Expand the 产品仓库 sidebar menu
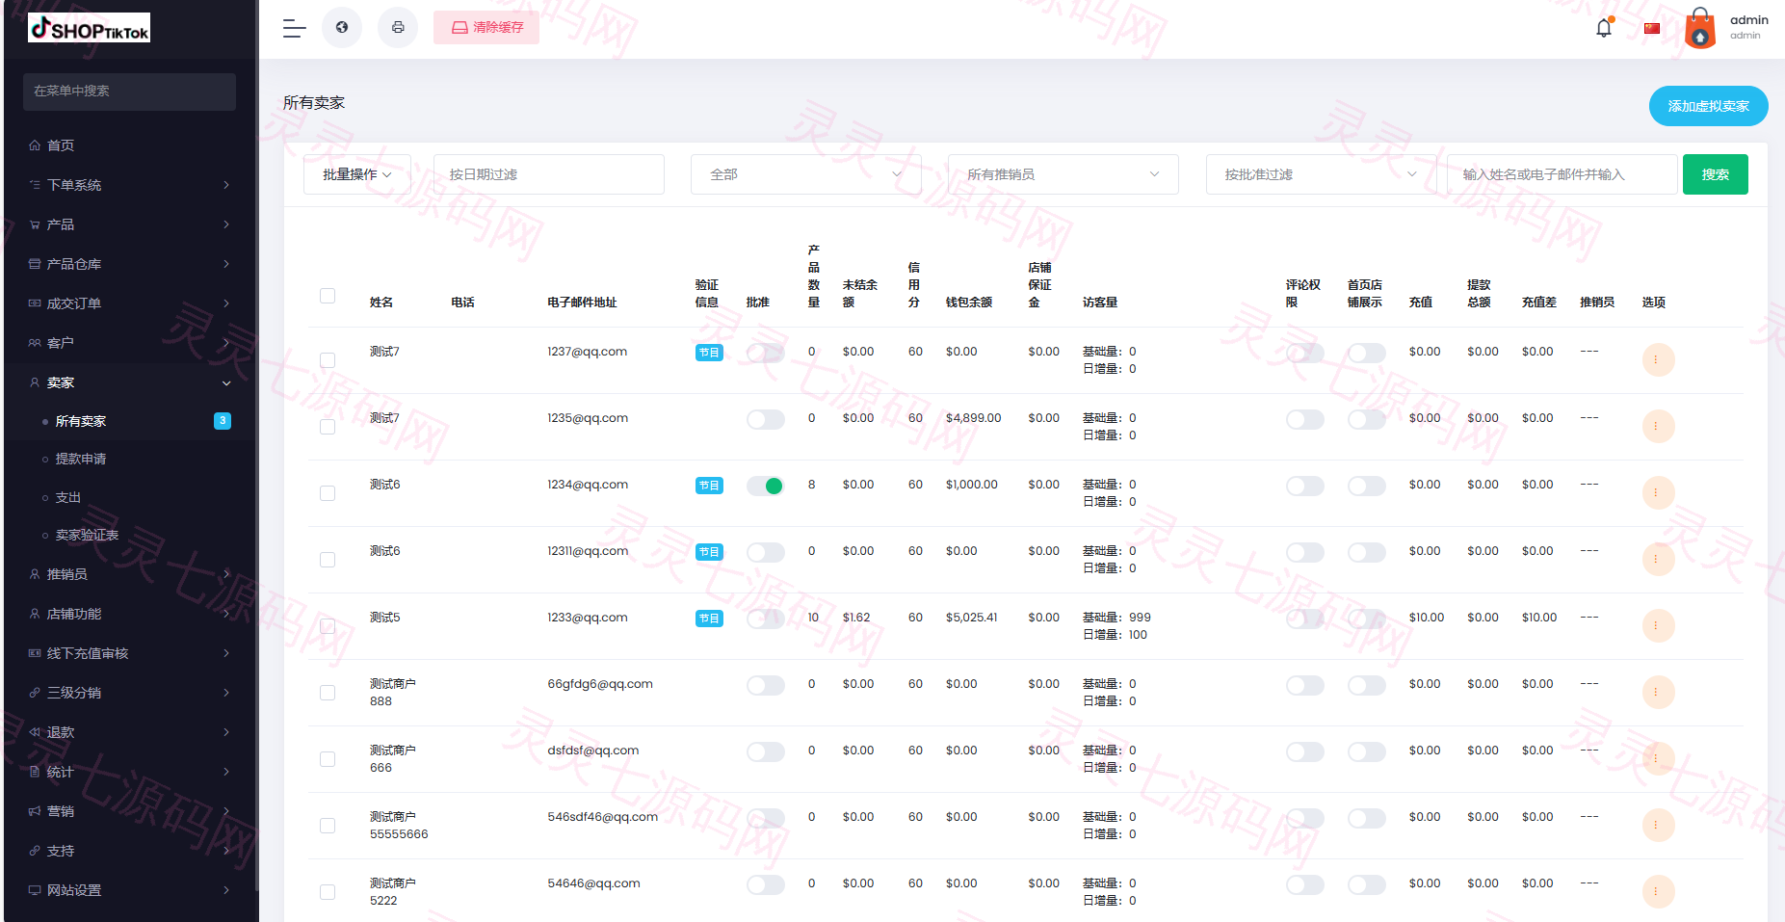Image resolution: width=1785 pixels, height=922 pixels. pyautogui.click(x=130, y=264)
